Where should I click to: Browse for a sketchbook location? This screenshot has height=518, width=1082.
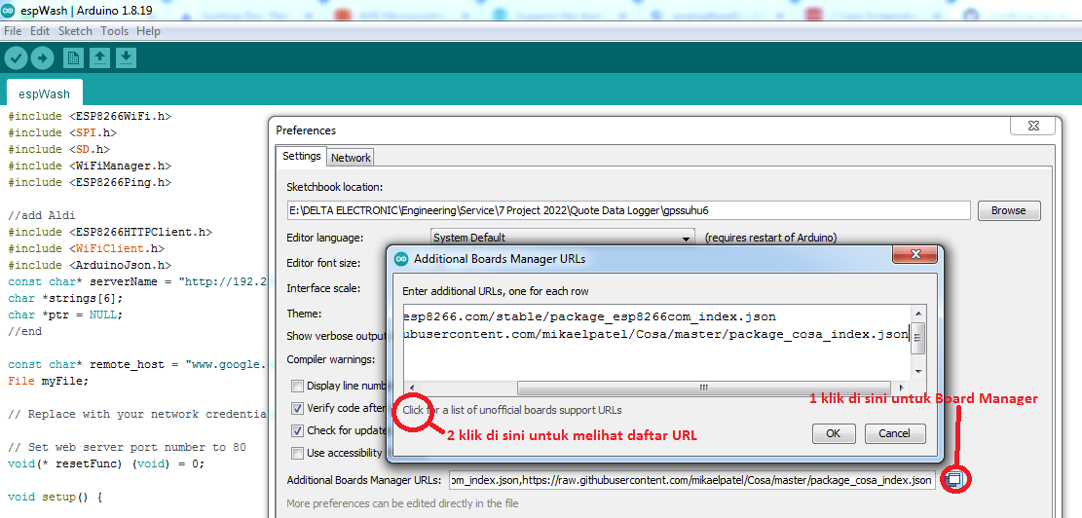tap(1008, 210)
